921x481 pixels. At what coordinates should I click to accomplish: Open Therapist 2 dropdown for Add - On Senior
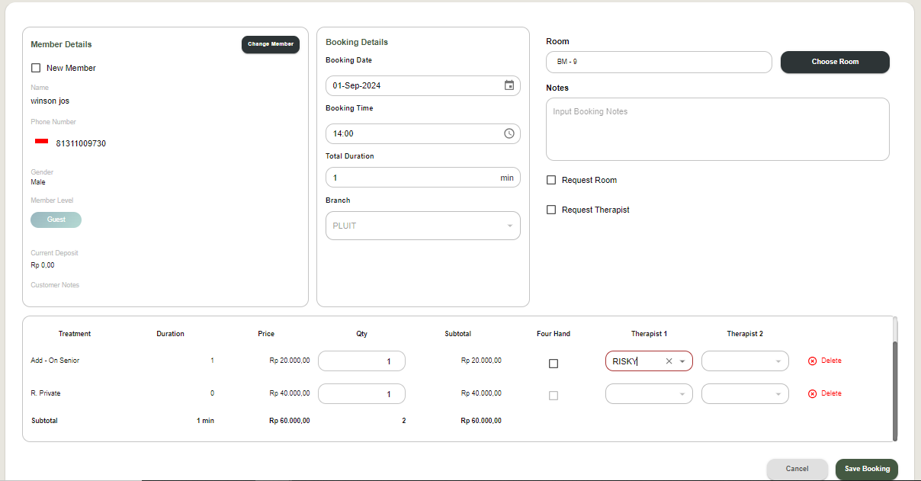tap(778, 361)
